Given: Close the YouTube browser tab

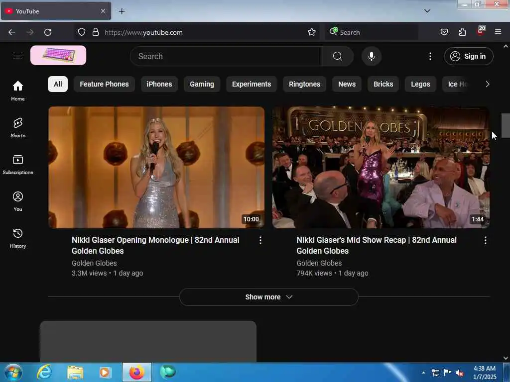Looking at the screenshot, I should [103, 11].
